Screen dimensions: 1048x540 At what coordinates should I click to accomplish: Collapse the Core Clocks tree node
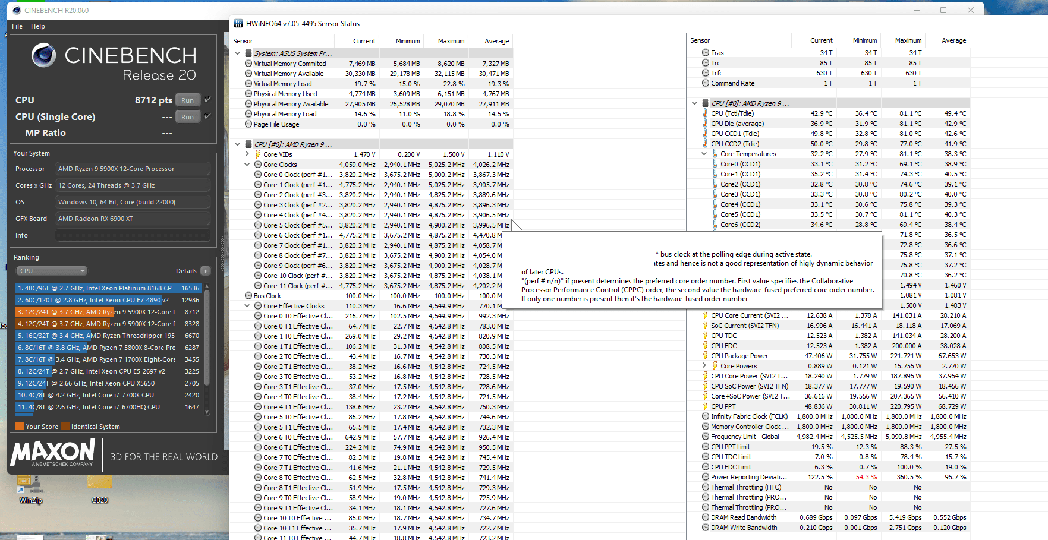tap(247, 165)
